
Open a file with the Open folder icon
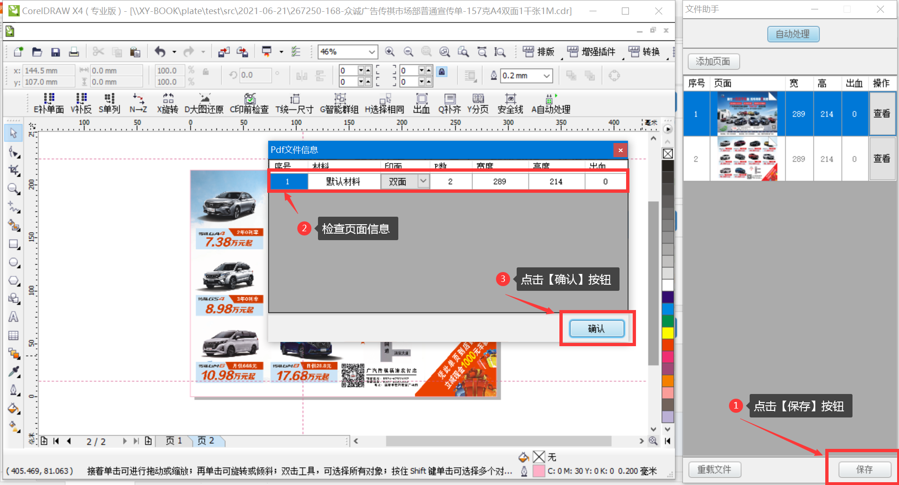pyautogui.click(x=37, y=52)
